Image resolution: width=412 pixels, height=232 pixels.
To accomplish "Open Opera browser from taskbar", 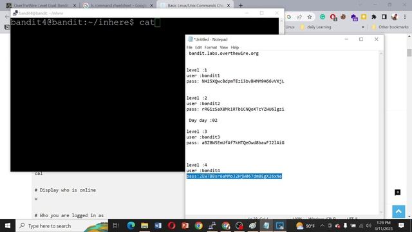I will (172, 226).
